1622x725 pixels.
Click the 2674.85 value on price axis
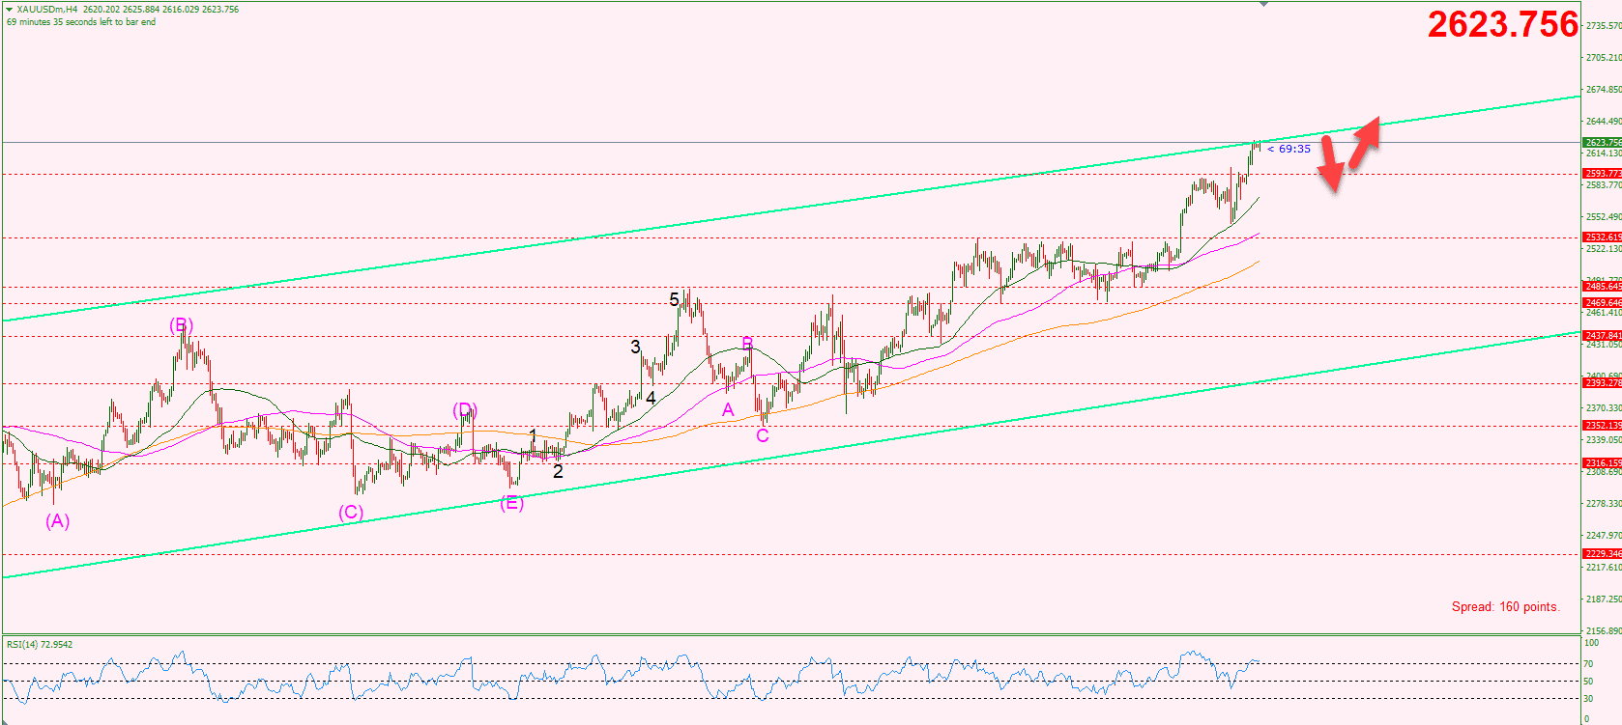tap(1604, 90)
